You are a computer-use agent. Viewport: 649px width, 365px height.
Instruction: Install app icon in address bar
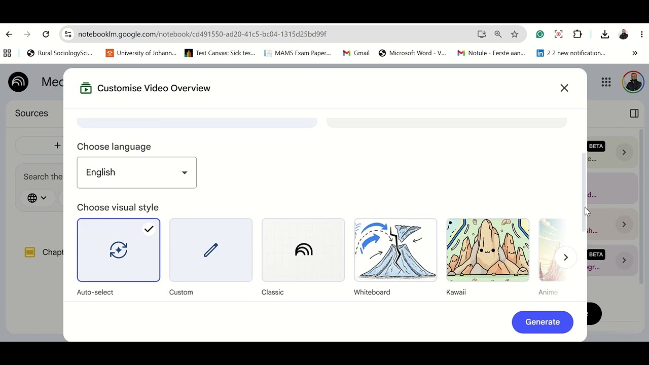[482, 34]
